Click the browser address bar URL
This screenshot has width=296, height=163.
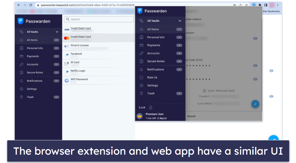pos(88,5)
